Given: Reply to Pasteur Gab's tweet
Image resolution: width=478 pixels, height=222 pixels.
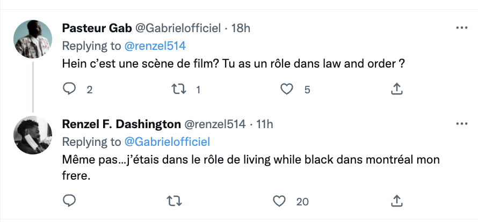Looking at the screenshot, I should 69,89.
